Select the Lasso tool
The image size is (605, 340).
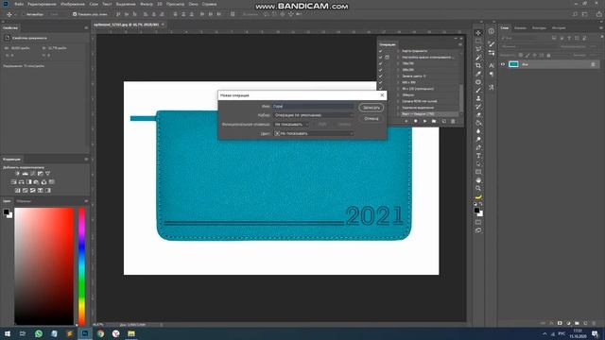point(478,49)
